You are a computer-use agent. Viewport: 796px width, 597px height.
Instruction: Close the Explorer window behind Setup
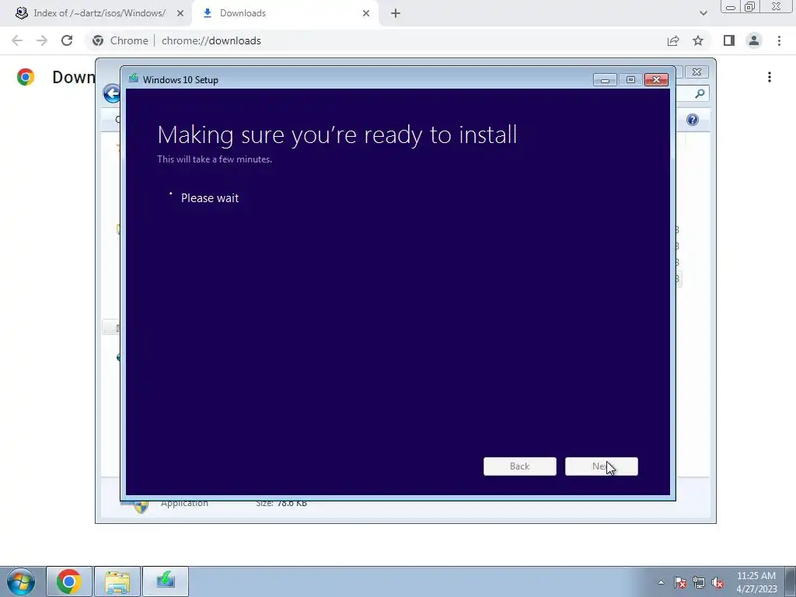[696, 72]
